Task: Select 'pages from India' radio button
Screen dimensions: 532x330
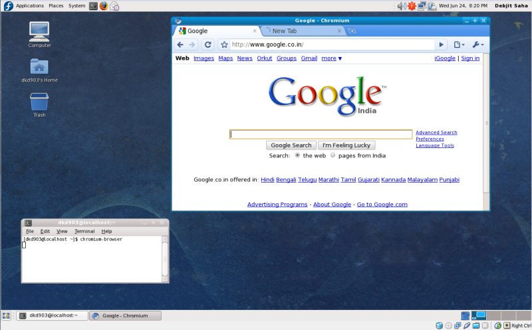Action: (x=333, y=155)
